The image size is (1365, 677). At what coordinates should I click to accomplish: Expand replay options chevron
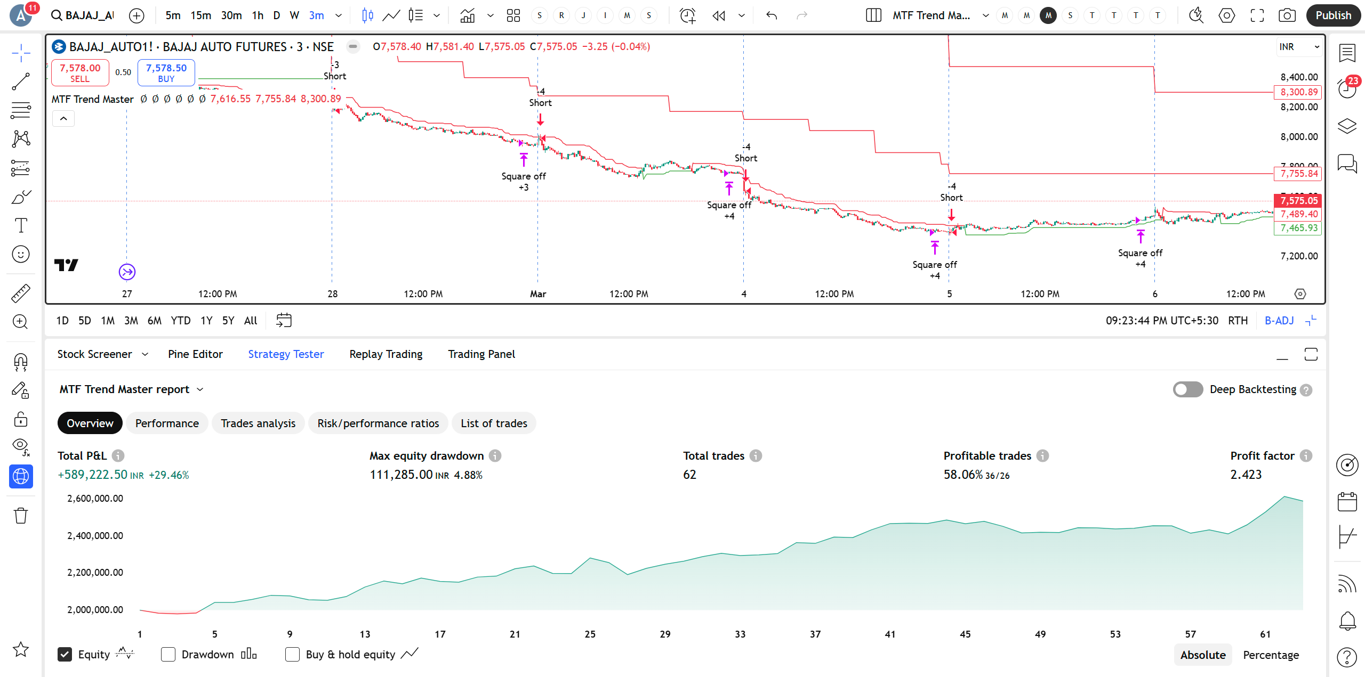(x=741, y=15)
